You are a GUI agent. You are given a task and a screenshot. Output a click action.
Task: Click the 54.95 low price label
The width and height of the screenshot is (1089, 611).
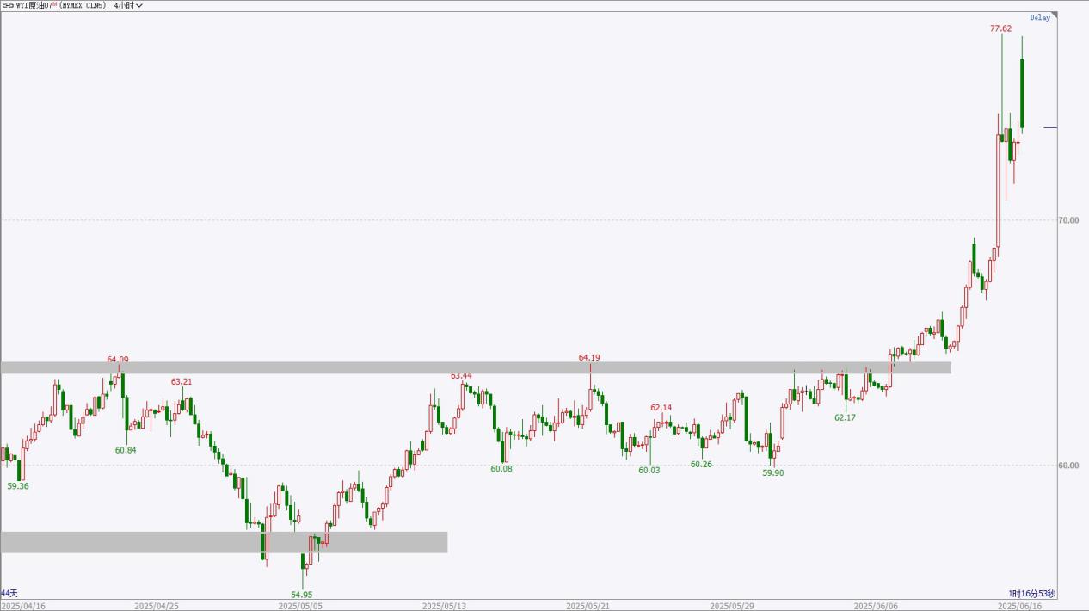(x=302, y=595)
